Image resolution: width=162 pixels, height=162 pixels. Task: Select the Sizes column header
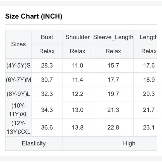(18, 44)
